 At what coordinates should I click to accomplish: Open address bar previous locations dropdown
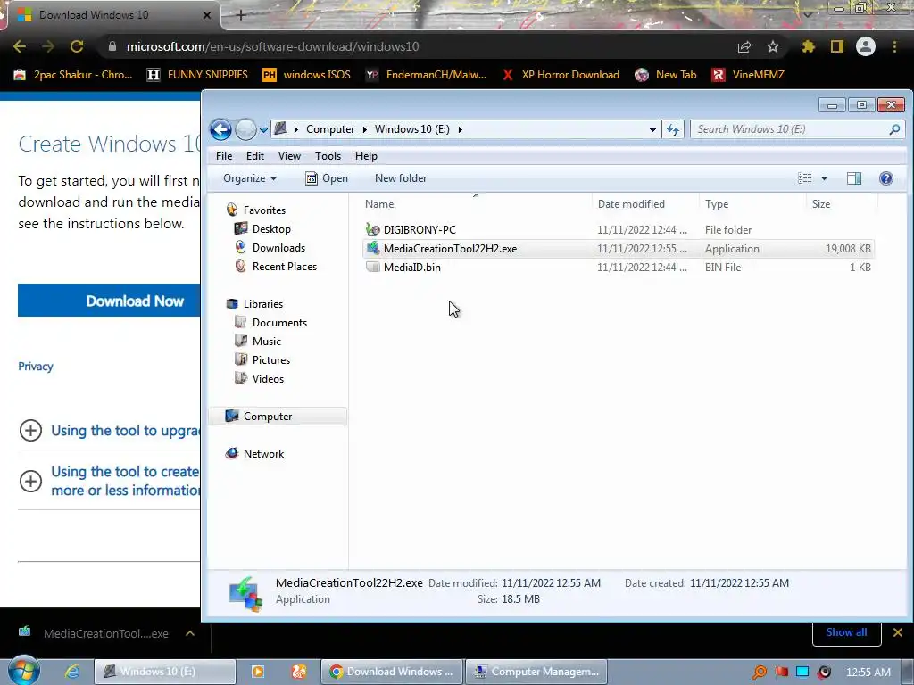click(652, 130)
